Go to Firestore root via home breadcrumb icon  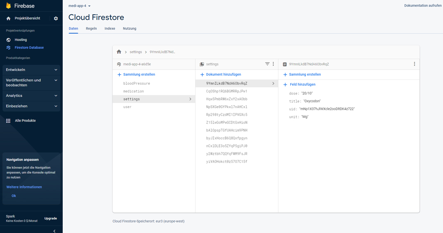click(x=119, y=52)
